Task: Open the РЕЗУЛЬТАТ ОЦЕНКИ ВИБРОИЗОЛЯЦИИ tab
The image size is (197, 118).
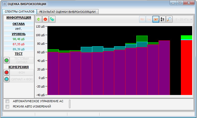Action: 67,12
